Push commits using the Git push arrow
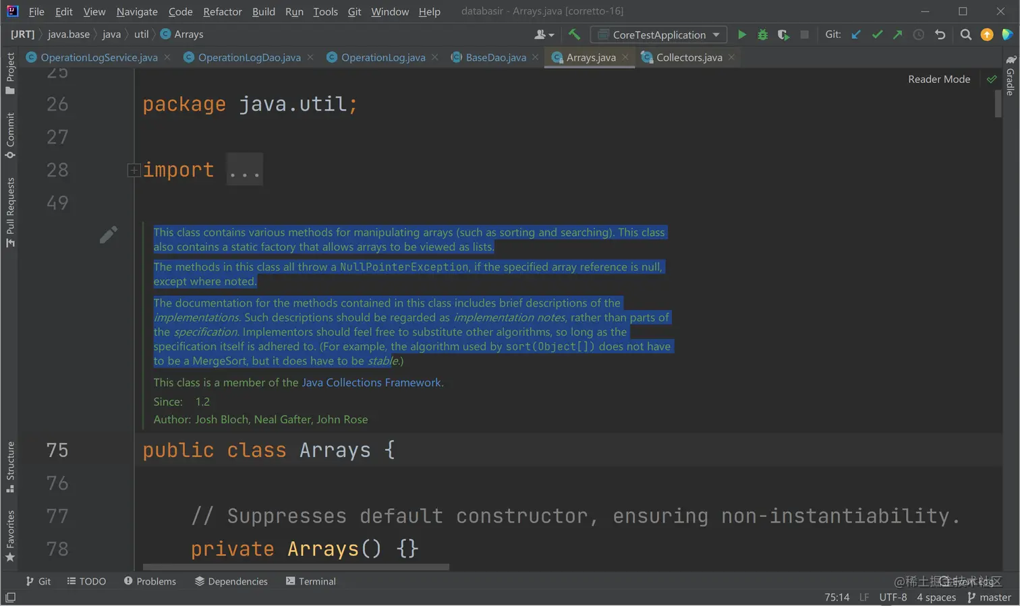This screenshot has width=1020, height=606. pyautogui.click(x=897, y=34)
